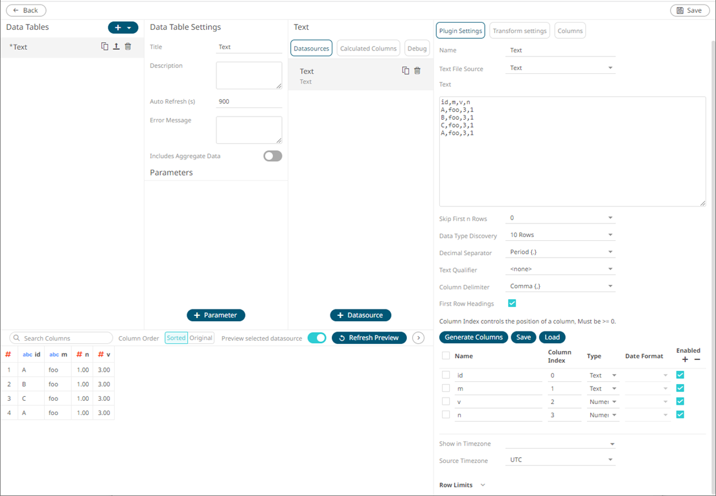Viewport: 716px width, 496px height.
Task: Turn off Preview selected datasource toggle
Action: point(316,338)
